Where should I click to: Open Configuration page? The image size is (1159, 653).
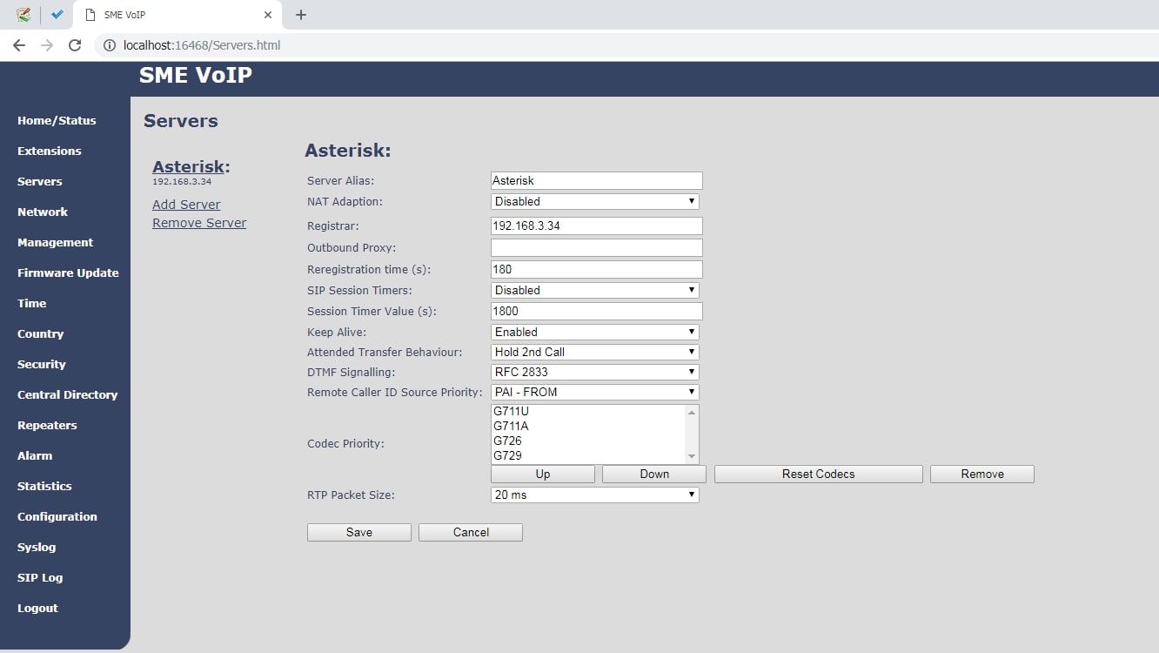[57, 517]
